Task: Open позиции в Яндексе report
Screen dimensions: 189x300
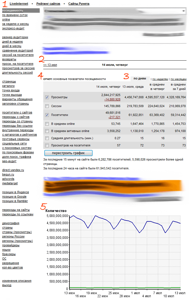Action: pos(16,192)
